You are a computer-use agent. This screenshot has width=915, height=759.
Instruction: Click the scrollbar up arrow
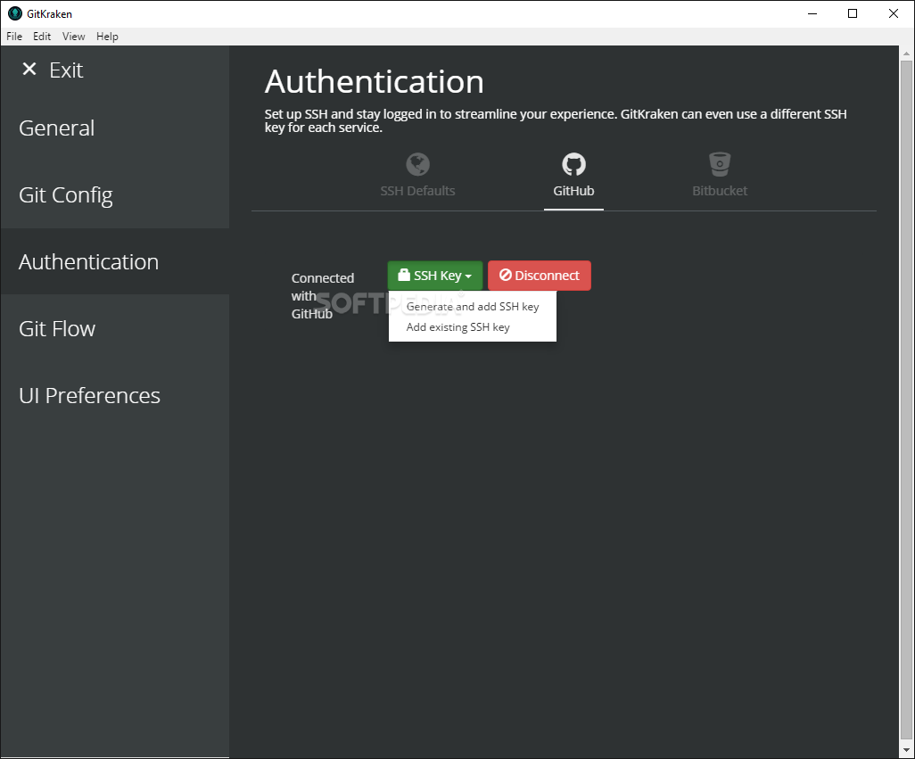click(906, 53)
